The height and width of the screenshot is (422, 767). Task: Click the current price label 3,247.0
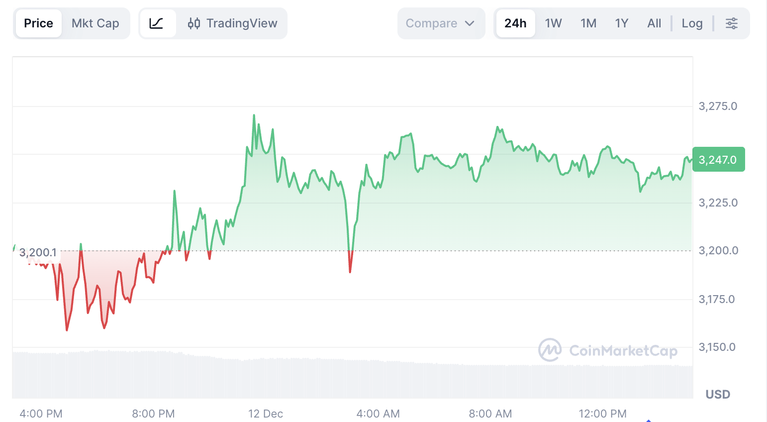718,160
